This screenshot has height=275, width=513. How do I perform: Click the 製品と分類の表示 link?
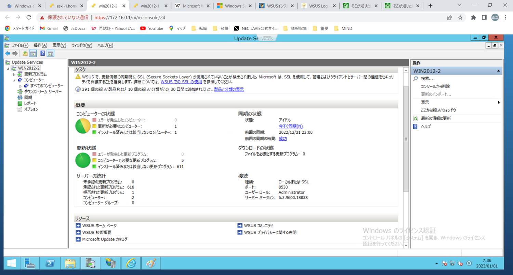pos(229,89)
